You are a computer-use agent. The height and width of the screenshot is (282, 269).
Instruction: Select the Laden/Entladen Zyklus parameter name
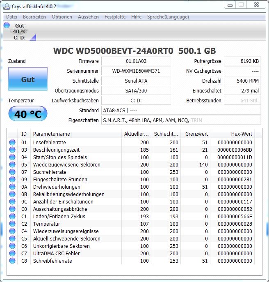coord(59,216)
